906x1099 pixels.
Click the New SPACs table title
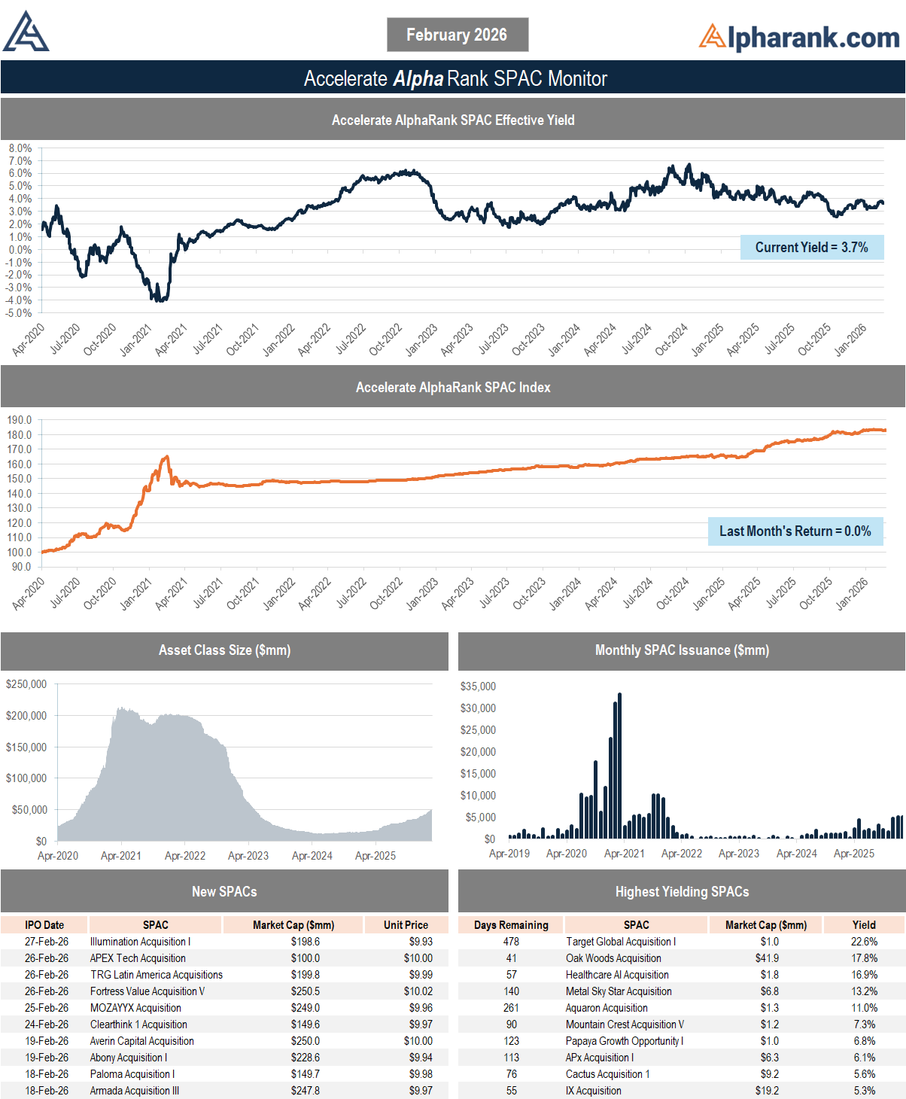click(224, 892)
